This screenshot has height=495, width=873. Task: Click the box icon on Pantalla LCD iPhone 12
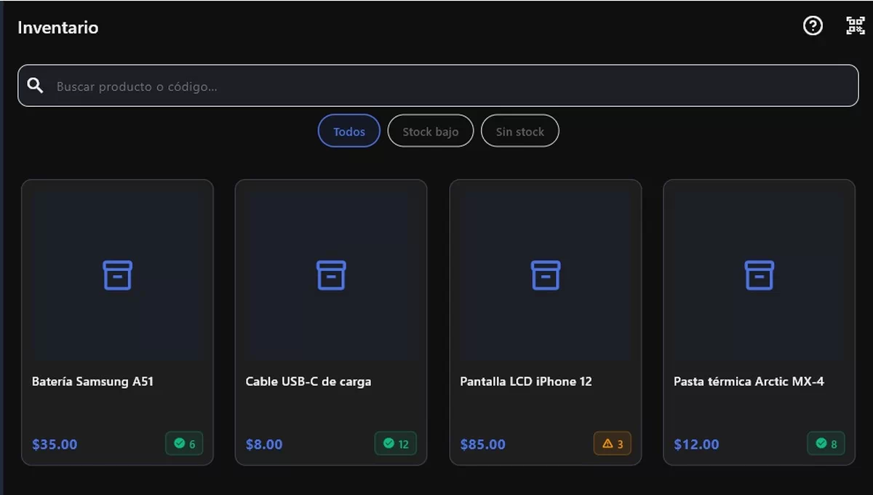coord(546,275)
